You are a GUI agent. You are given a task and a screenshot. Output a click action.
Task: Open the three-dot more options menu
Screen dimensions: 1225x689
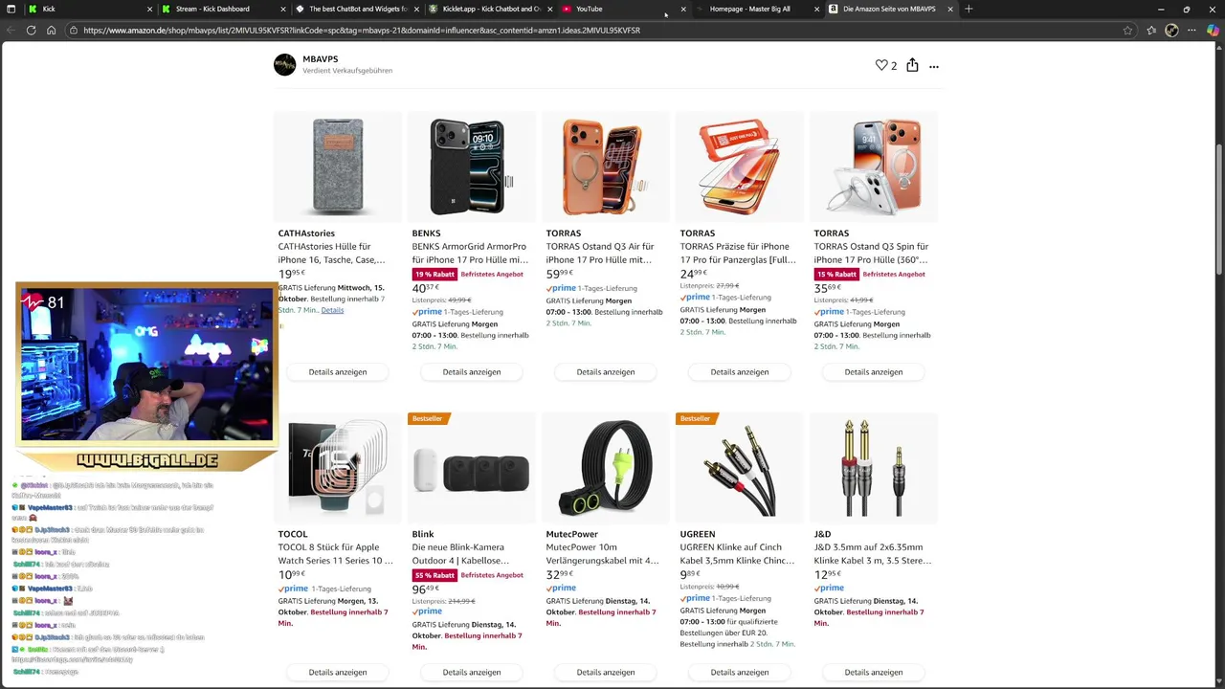(934, 66)
